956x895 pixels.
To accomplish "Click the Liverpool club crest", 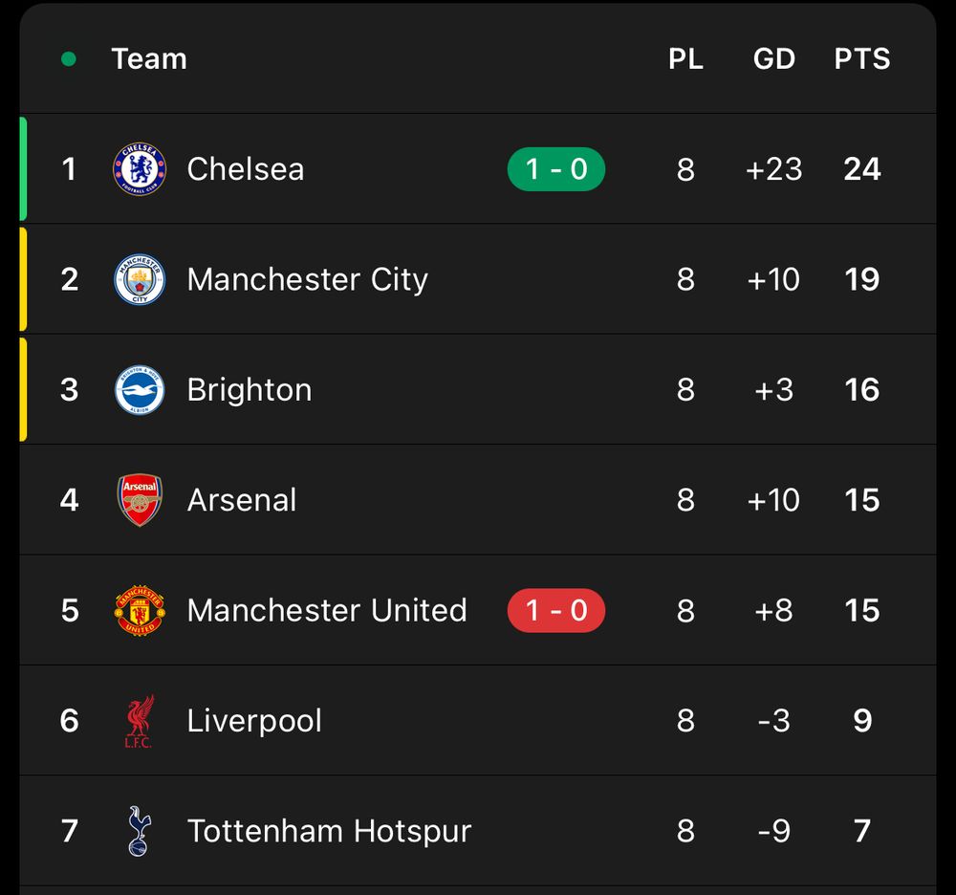I will 140,721.
